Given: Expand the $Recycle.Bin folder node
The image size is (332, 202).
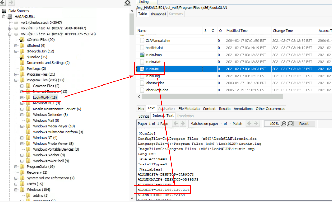Looking at the screenshot, I should coord(16,51).
